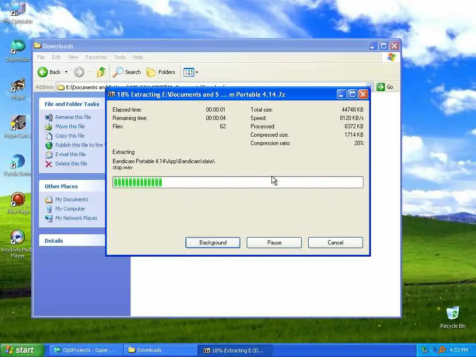This screenshot has width=476, height=357.
Task: Click Copy this file task
Action: click(70, 136)
